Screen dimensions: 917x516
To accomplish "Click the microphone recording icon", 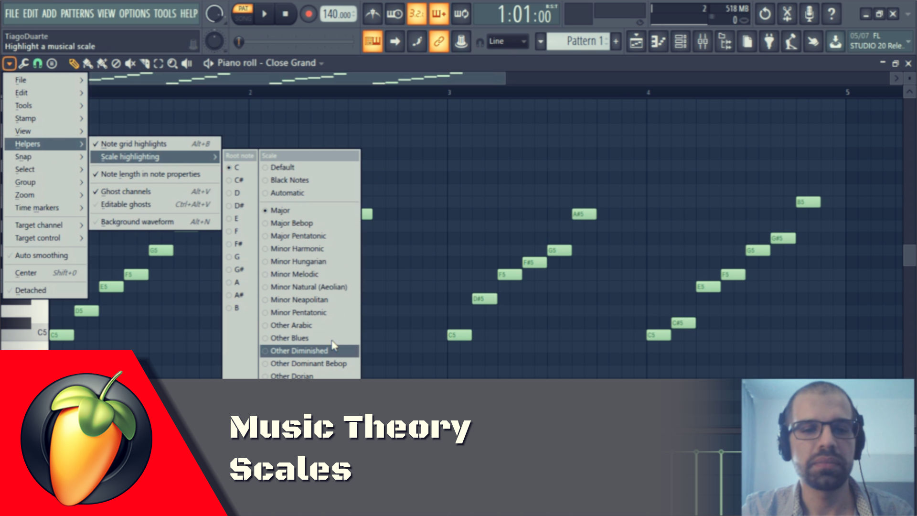I will coord(809,14).
